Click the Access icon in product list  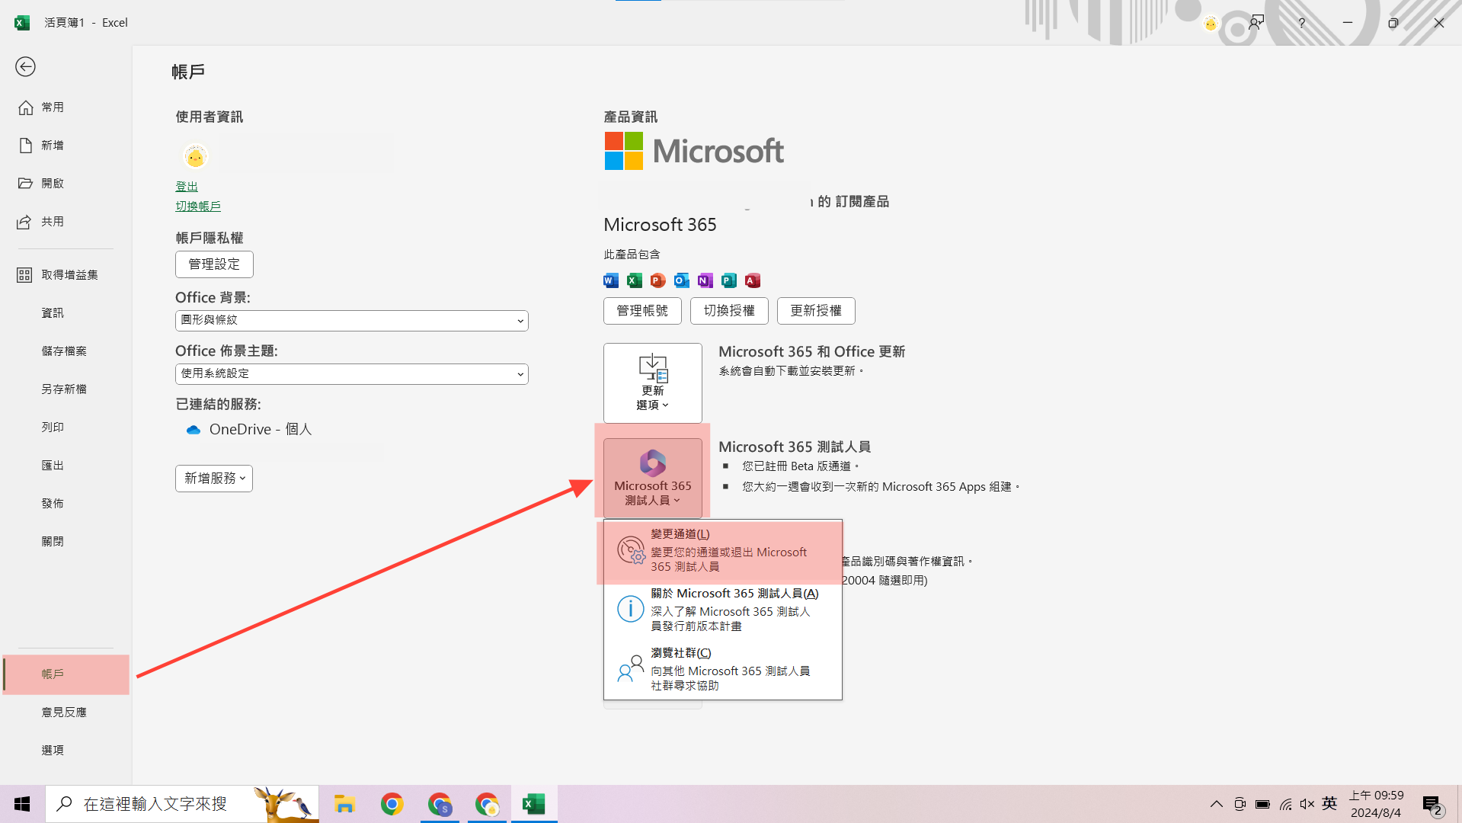pos(753,280)
